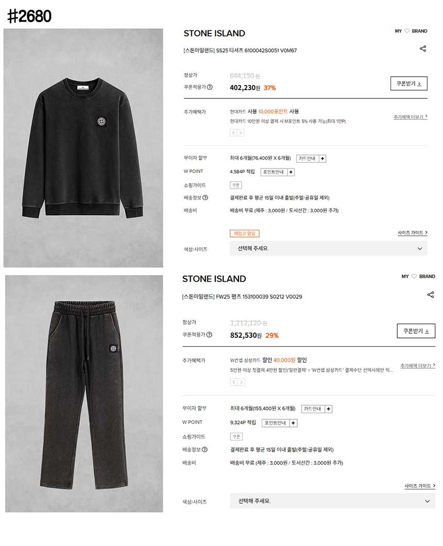Viewport: 443px width, 546px height.
Task: Open pants 색상/사이즈 selection dropdown
Action: (333, 501)
